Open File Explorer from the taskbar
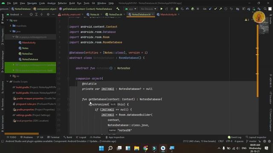Viewport: 273px width, 153px height. click(x=136, y=148)
